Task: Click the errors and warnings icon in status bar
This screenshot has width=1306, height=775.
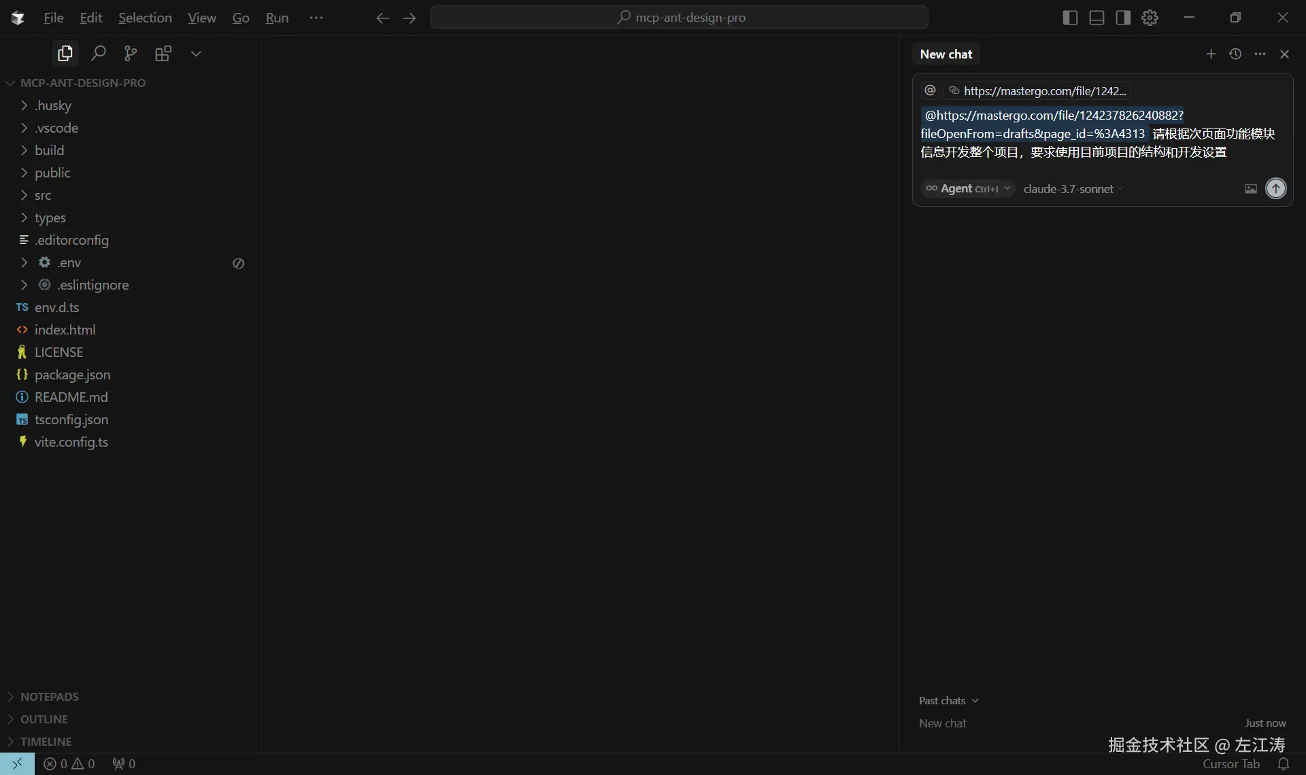Action: coord(68,764)
